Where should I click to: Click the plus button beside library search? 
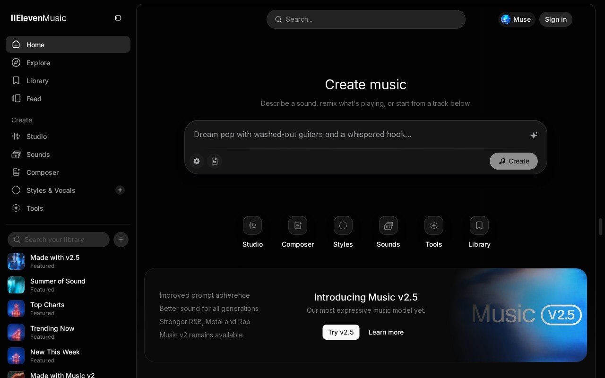[121, 240]
